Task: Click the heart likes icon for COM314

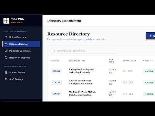Action: 124,94
